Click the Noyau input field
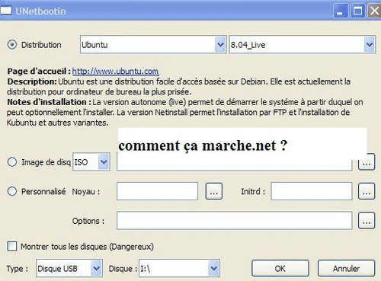Screen dimensions: 381x281 [x=157, y=191]
